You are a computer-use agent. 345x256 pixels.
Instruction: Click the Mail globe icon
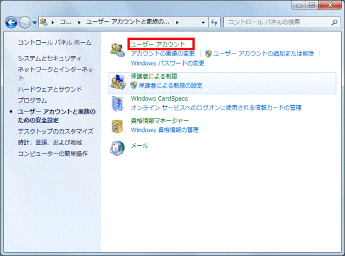[x=117, y=148]
